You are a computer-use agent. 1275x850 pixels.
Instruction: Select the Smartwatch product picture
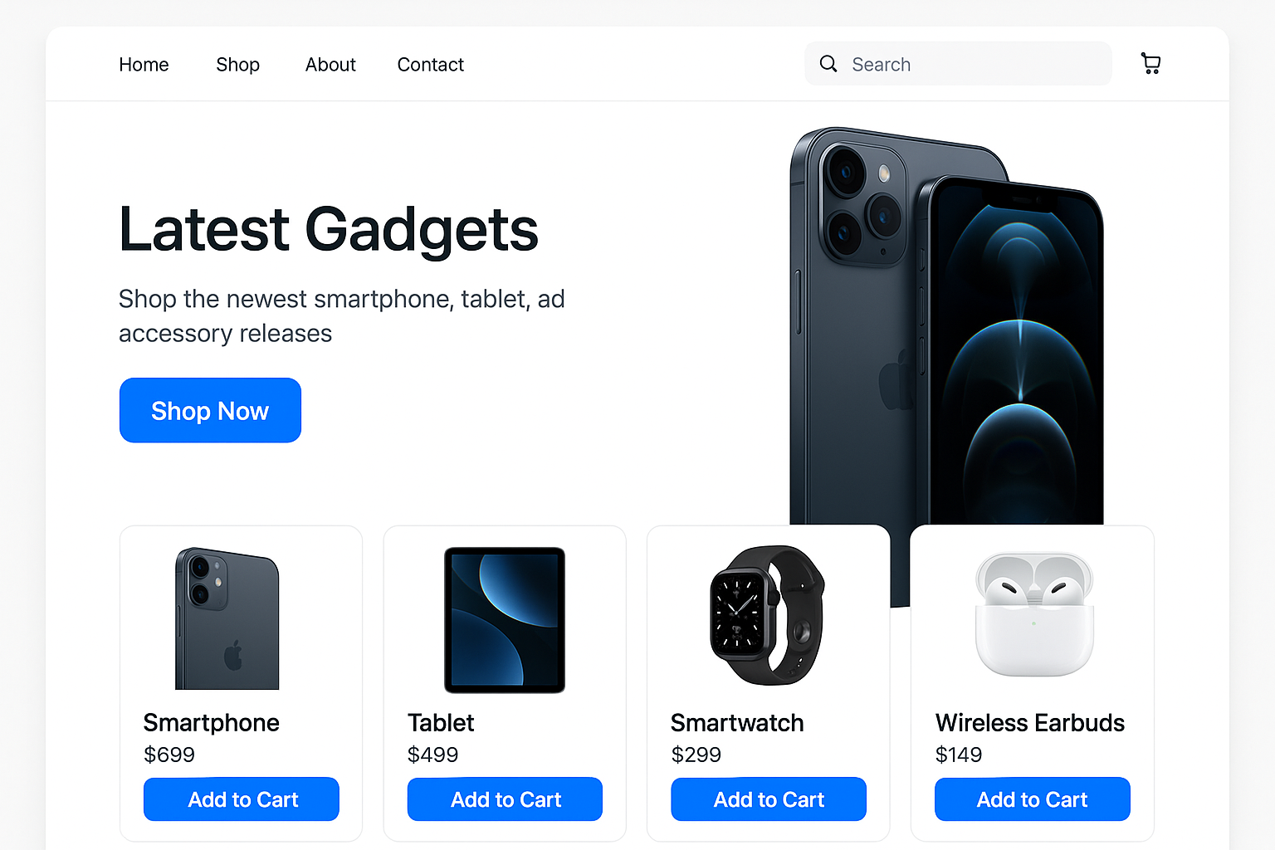768,615
